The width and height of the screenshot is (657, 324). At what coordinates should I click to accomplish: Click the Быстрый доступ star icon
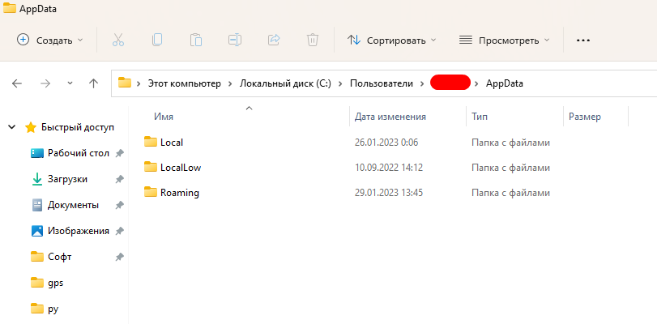(31, 127)
